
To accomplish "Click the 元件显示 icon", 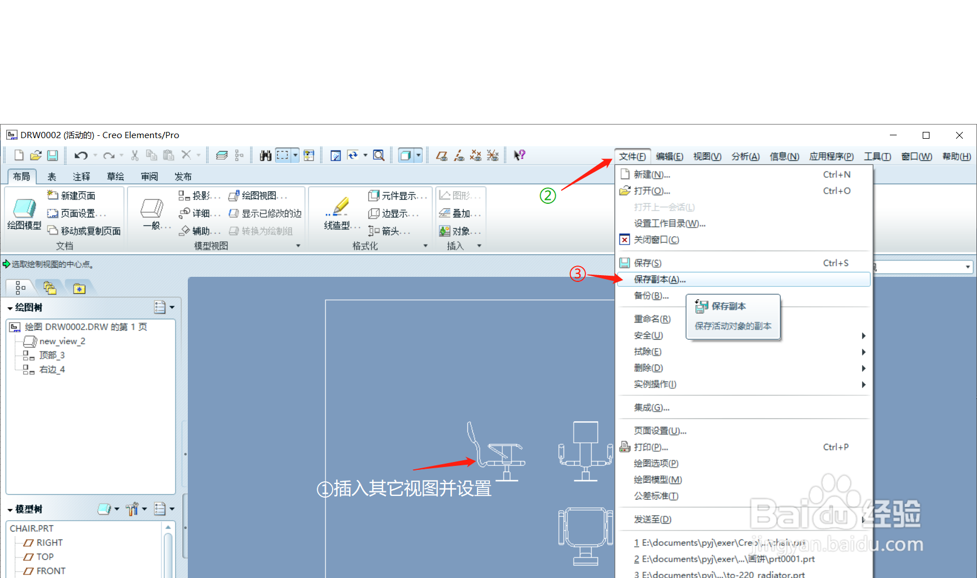I will click(x=398, y=195).
